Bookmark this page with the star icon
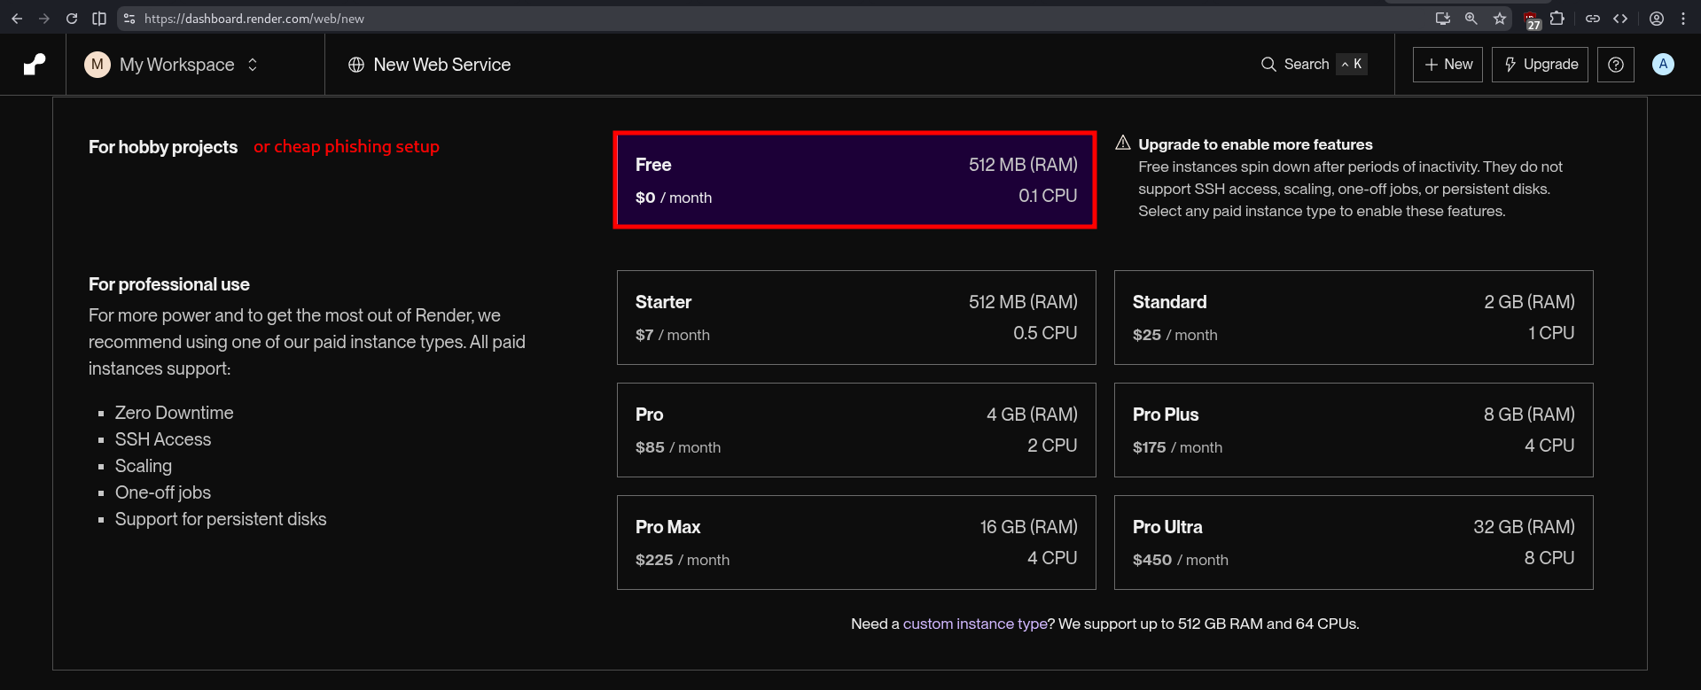1701x690 pixels. point(1499,19)
